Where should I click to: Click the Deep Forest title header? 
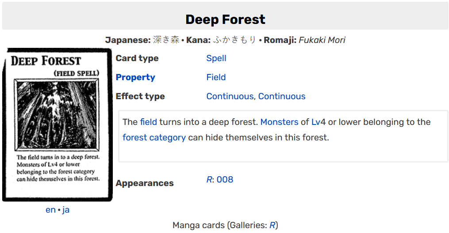tap(225, 19)
